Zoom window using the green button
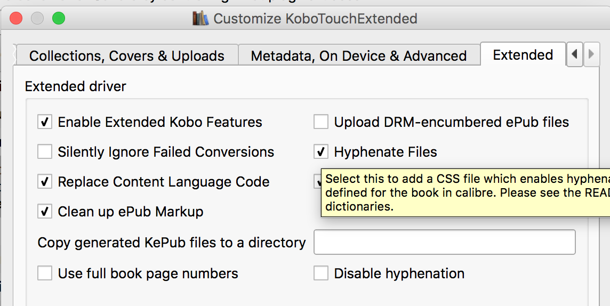 58,19
